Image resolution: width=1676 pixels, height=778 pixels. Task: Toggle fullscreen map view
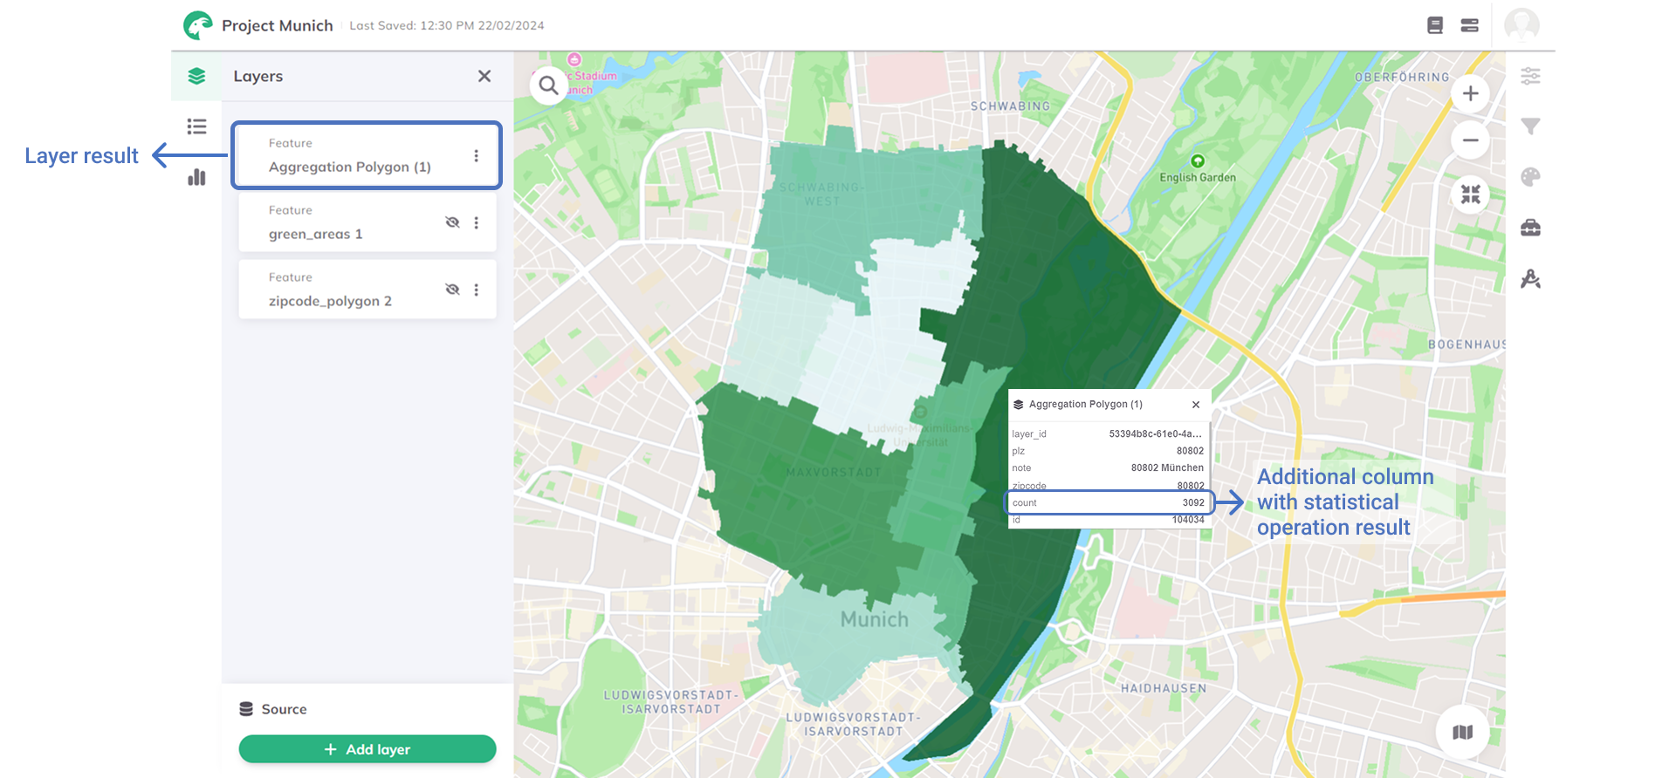1470,194
